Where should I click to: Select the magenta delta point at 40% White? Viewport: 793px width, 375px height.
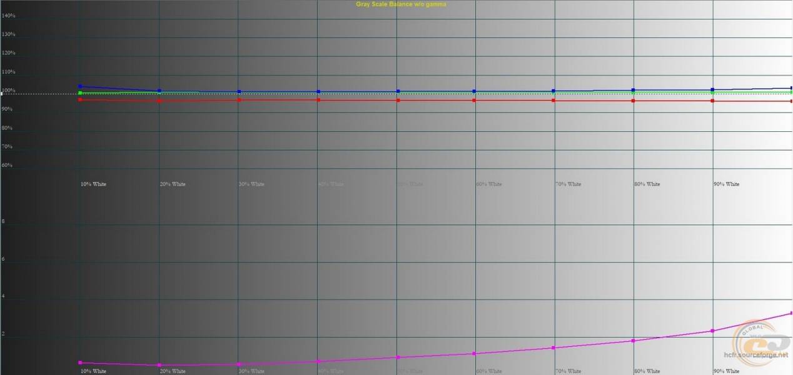click(x=318, y=361)
